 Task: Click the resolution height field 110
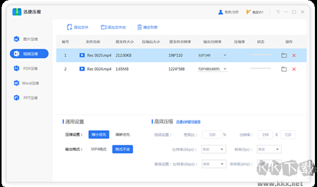(x=288, y=135)
